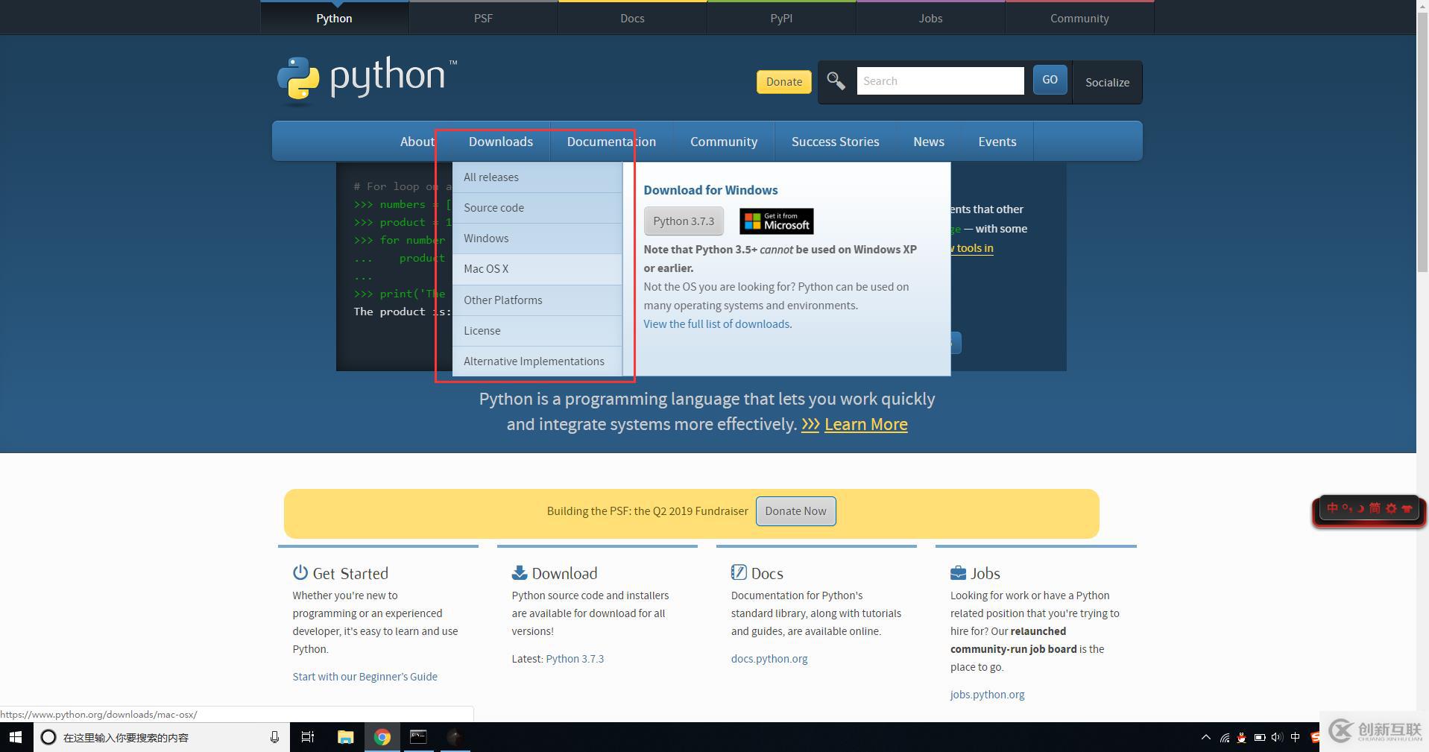Image resolution: width=1429 pixels, height=752 pixels.
Task: Toggle punctuation mode on the IME toolbar
Action: click(1347, 508)
